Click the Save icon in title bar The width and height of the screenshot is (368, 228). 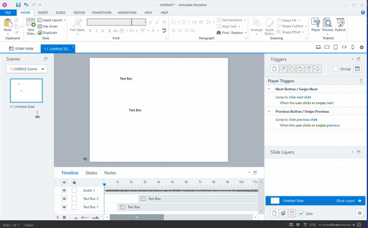point(18,5)
